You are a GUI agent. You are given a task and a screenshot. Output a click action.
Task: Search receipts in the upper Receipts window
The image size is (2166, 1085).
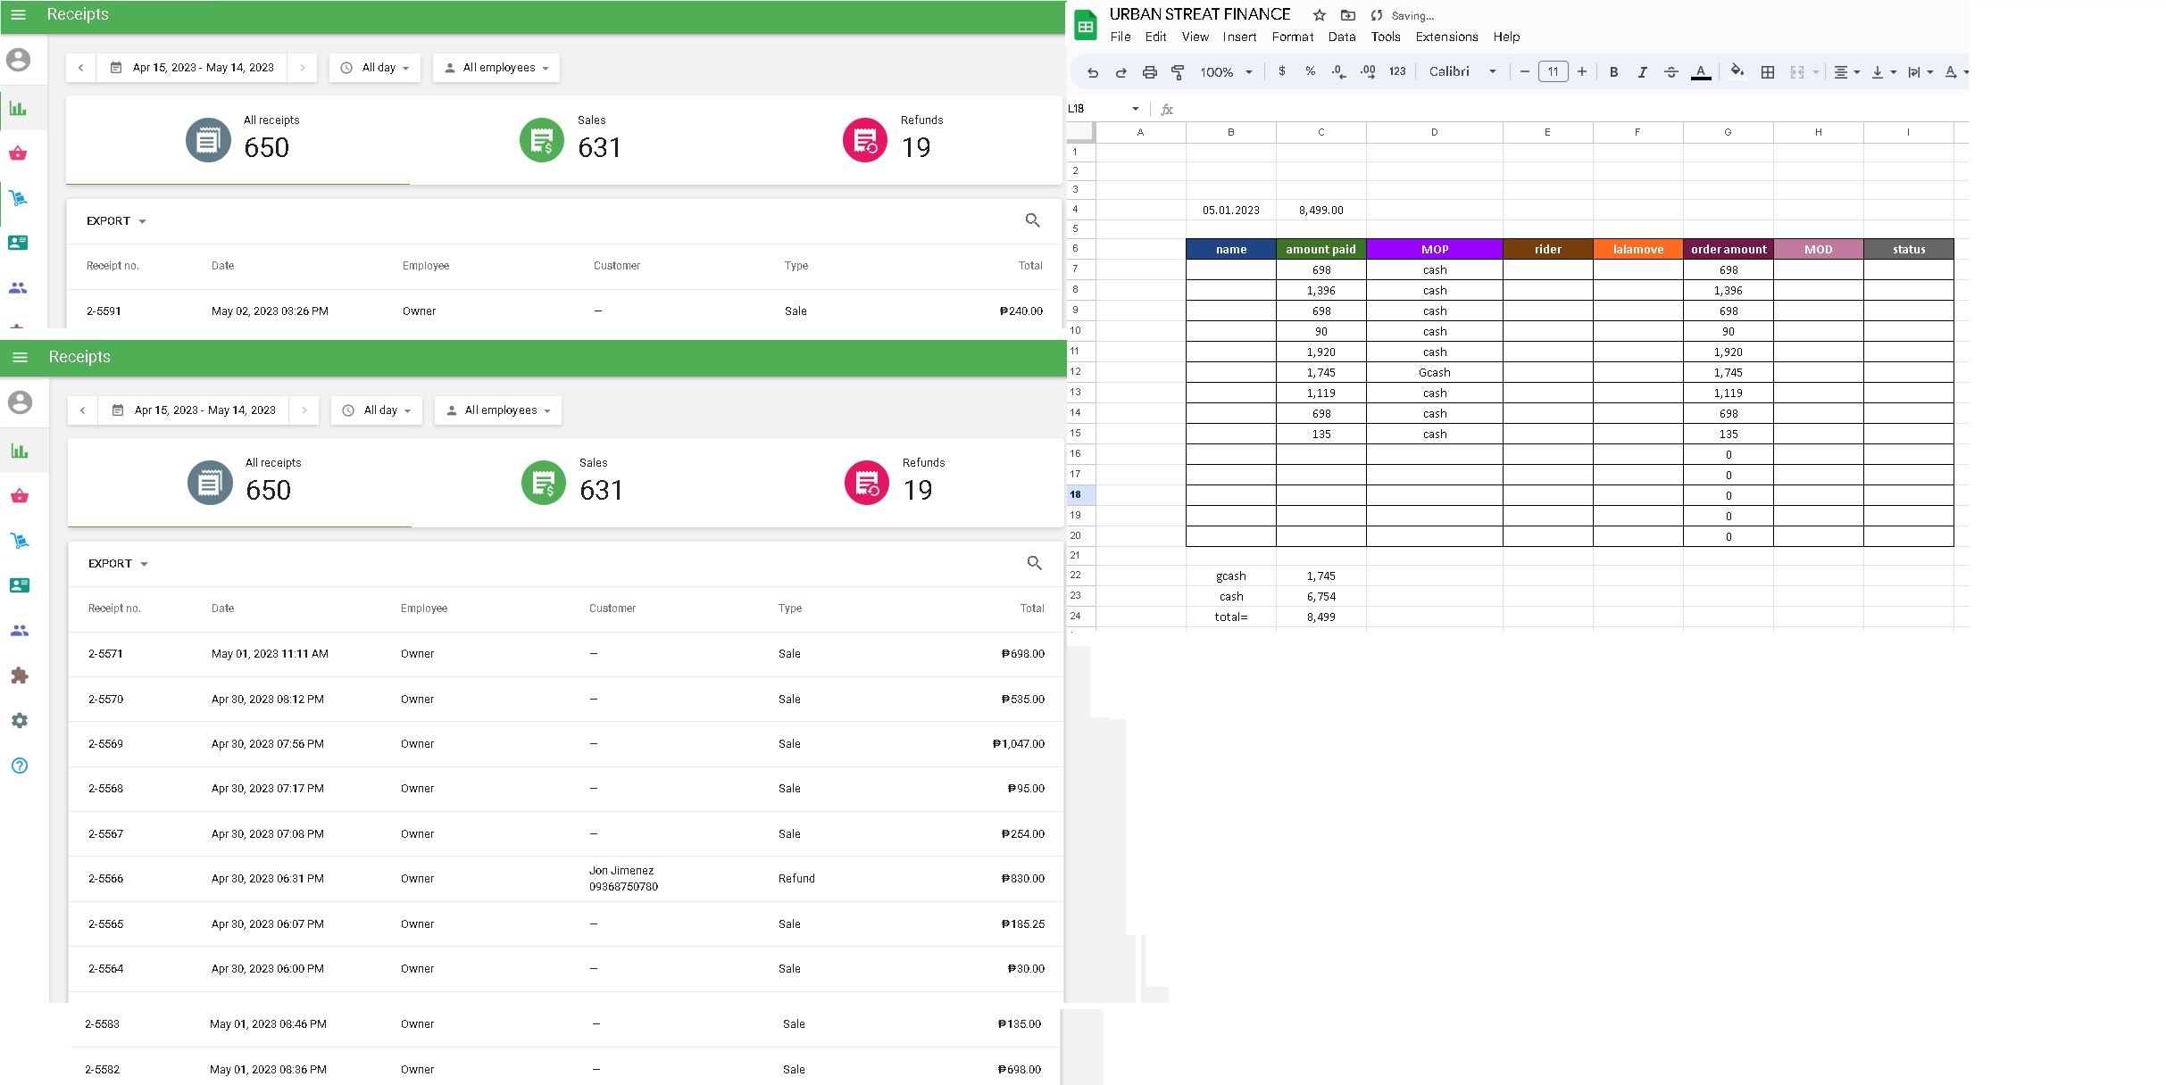[1032, 220]
